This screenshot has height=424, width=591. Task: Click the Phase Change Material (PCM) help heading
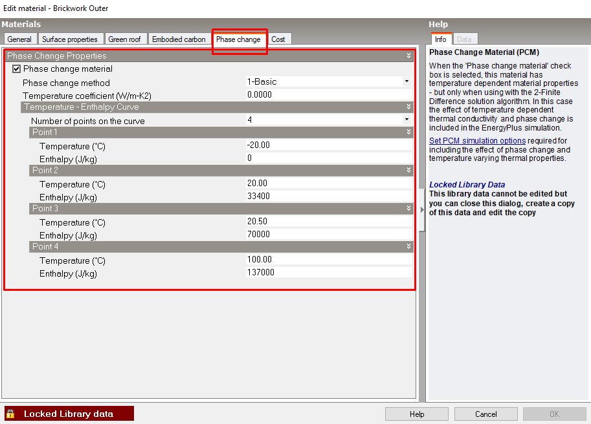[x=484, y=52]
